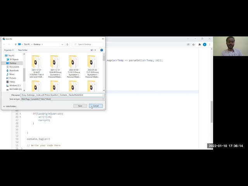Click the Search Desktop field
Image resolution: width=248 pixels, height=186 pixels.
pyautogui.click(x=88, y=44)
